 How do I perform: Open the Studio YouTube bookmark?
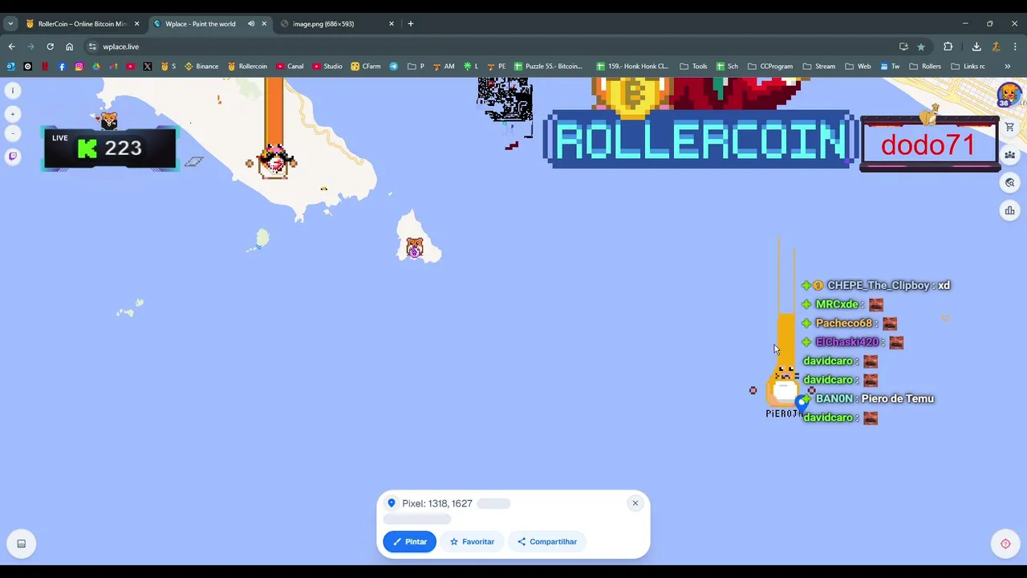[x=327, y=67]
